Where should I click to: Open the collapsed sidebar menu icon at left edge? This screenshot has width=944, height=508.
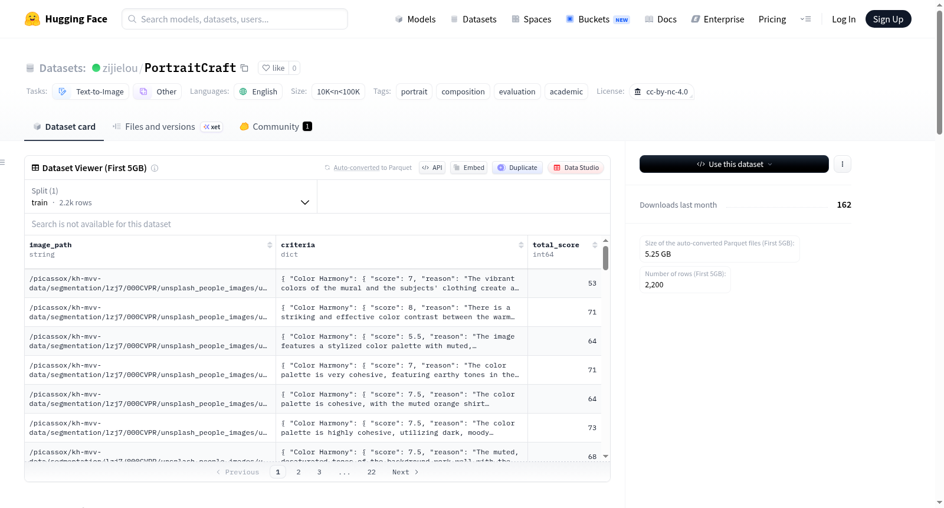pyautogui.click(x=2, y=162)
